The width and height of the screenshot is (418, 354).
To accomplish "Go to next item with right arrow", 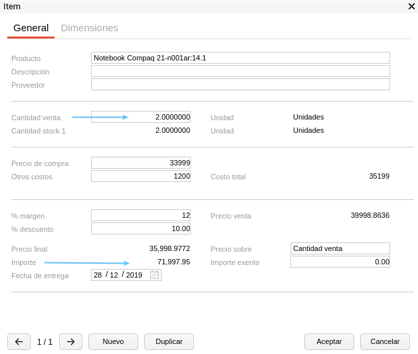I will (70, 341).
